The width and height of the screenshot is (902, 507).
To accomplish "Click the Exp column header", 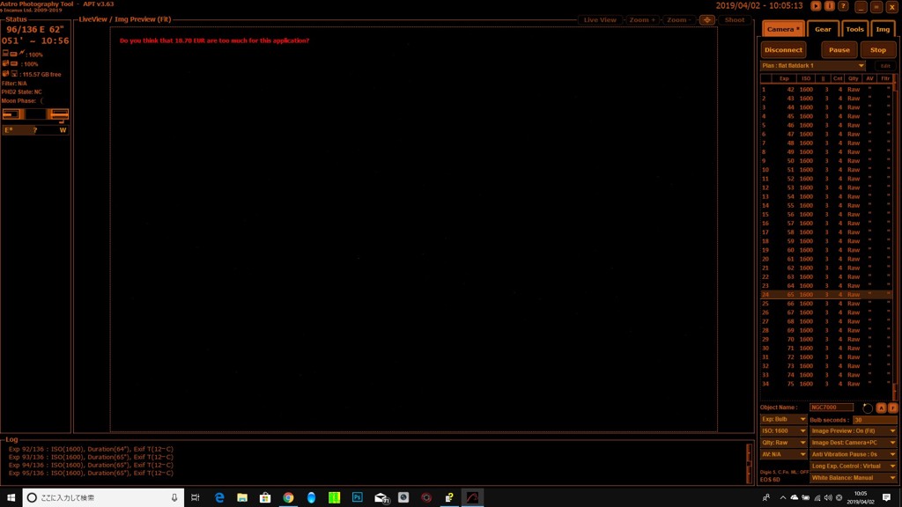I will pyautogui.click(x=783, y=78).
